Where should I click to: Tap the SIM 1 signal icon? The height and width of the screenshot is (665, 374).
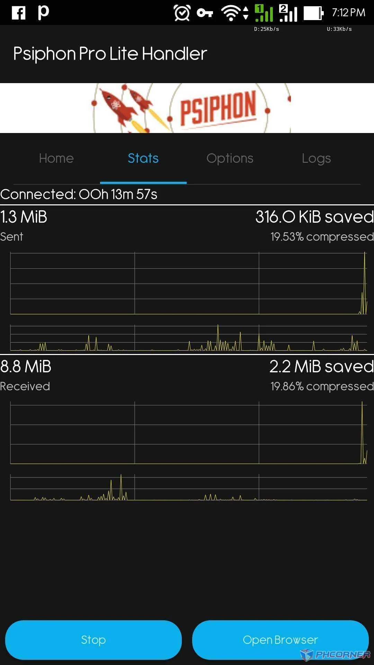pos(264,13)
